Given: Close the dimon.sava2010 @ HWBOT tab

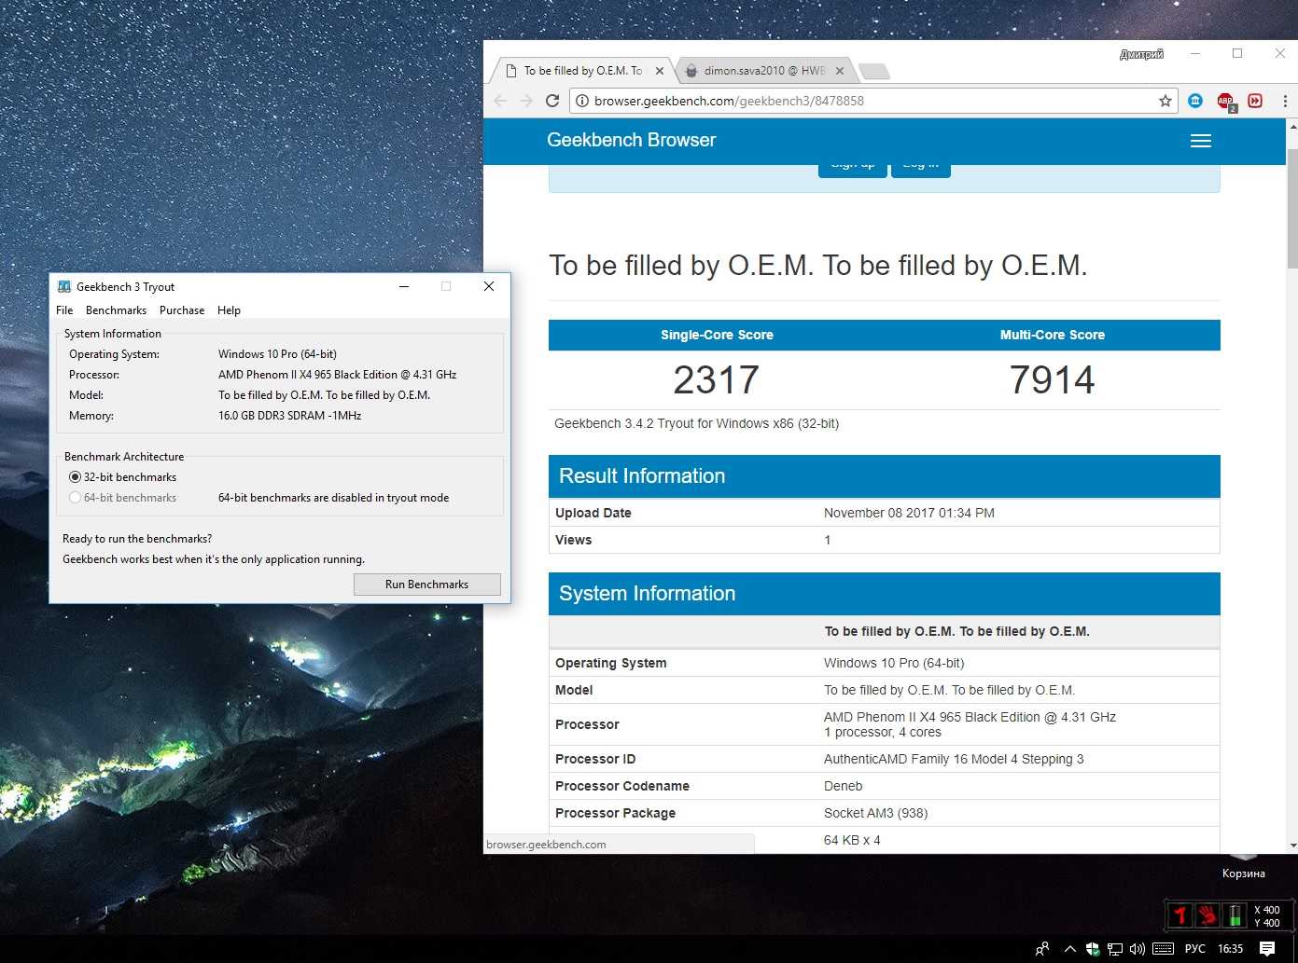Looking at the screenshot, I should [840, 71].
